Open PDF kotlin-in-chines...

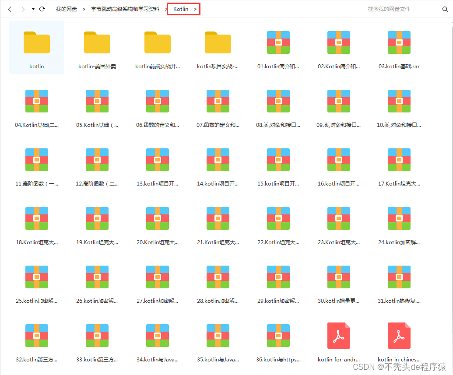[399, 336]
